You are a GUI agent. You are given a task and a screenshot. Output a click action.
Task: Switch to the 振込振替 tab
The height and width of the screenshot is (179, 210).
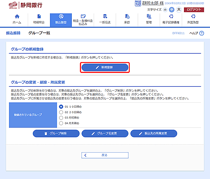(x=61, y=20)
